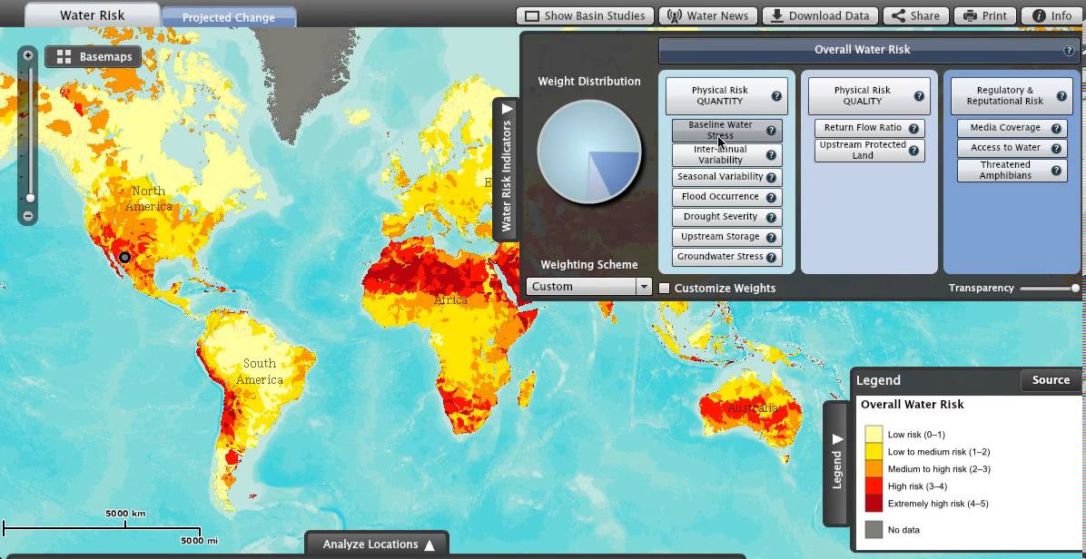This screenshot has width=1086, height=559.
Task: Click the black circle marker in Mexico
Action: point(124,258)
